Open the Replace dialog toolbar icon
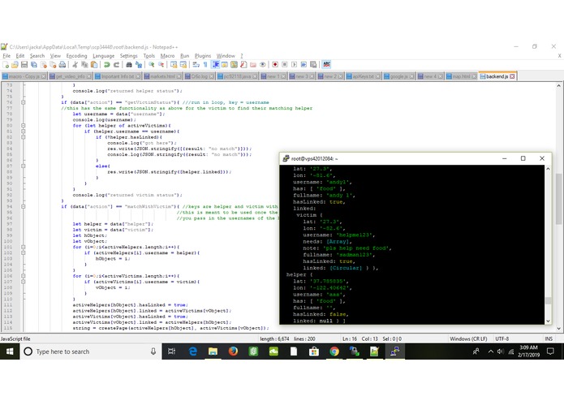Viewport: 564px width, 401px height. click(139, 65)
